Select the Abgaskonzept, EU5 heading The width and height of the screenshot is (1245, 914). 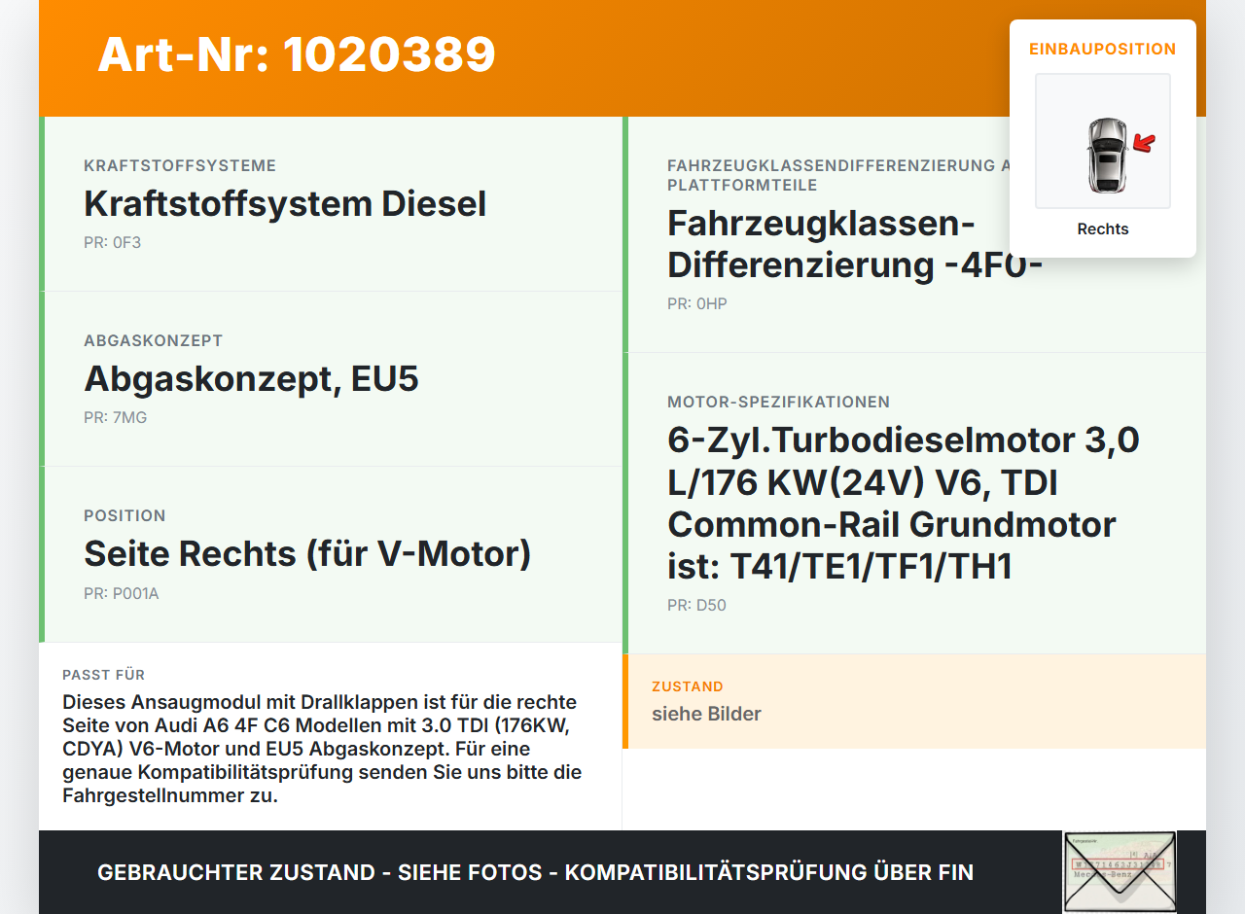click(x=251, y=378)
